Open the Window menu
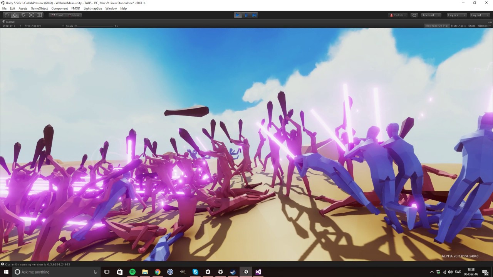493x277 pixels. click(x=111, y=8)
